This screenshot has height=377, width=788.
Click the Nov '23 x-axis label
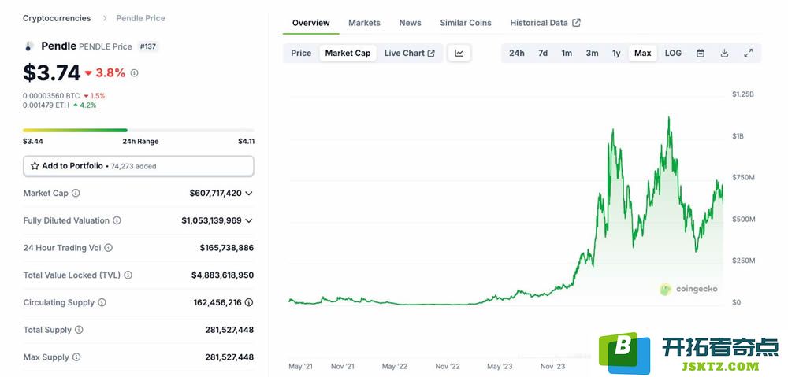coord(553,367)
